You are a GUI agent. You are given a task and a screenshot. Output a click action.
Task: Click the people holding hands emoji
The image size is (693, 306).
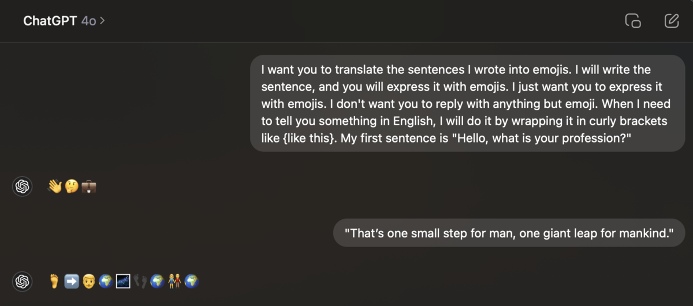pyautogui.click(x=174, y=281)
